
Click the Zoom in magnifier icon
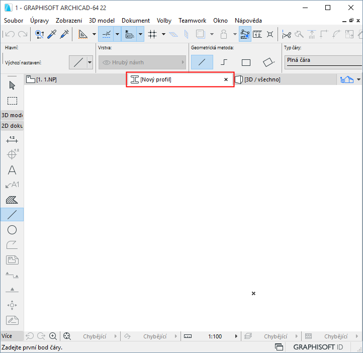[x=53, y=336]
